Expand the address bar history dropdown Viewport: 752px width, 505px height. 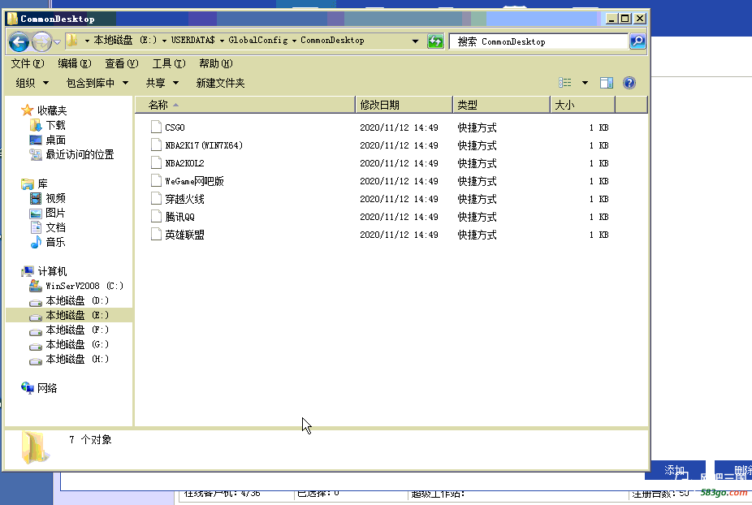[x=415, y=41]
